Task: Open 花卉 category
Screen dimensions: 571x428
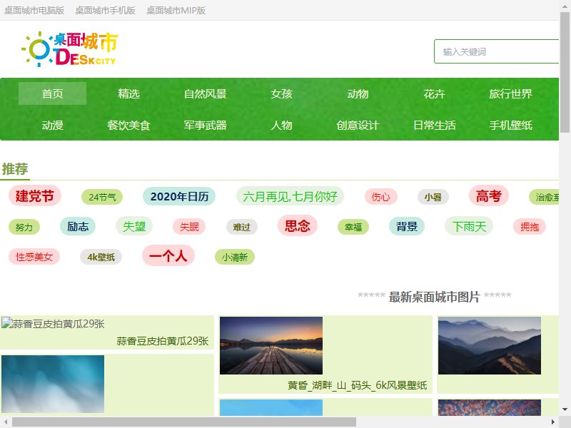Action: point(434,93)
